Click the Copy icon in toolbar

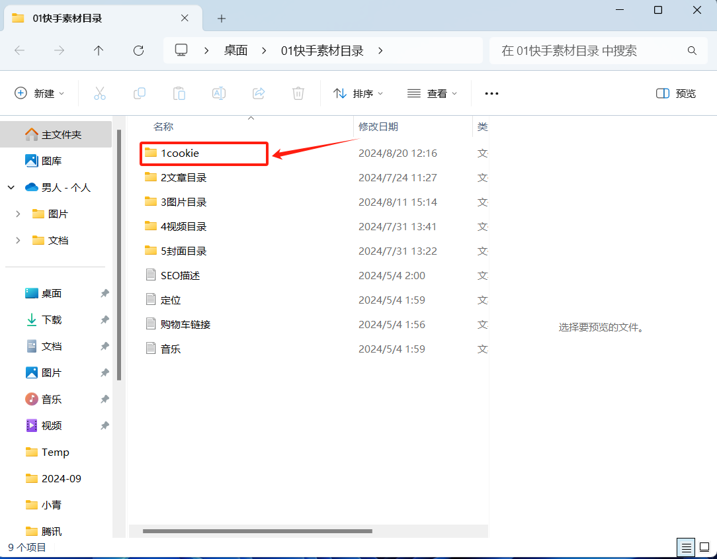(140, 93)
